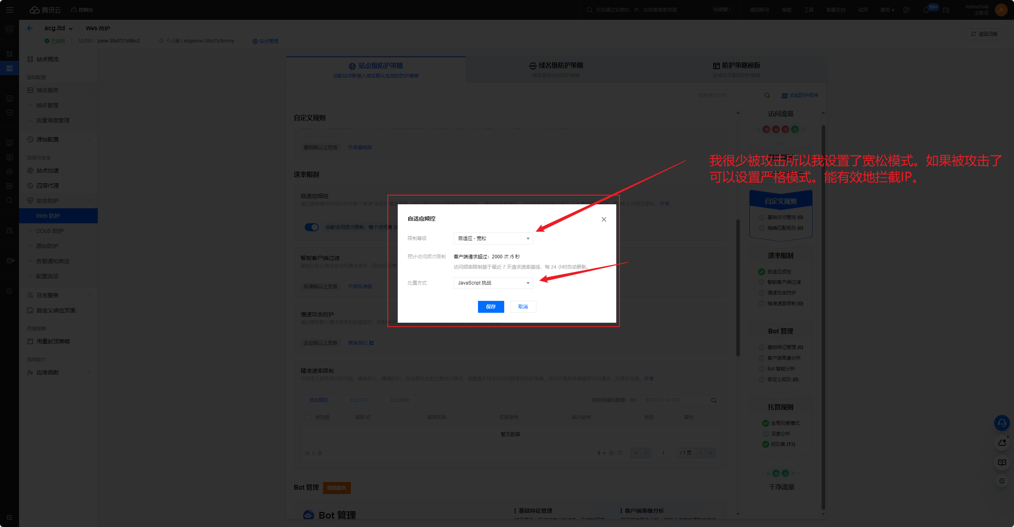Focus the 搜索规则 ID/名称 input field
Viewport: 1014px width, 527px height.
tap(675, 400)
